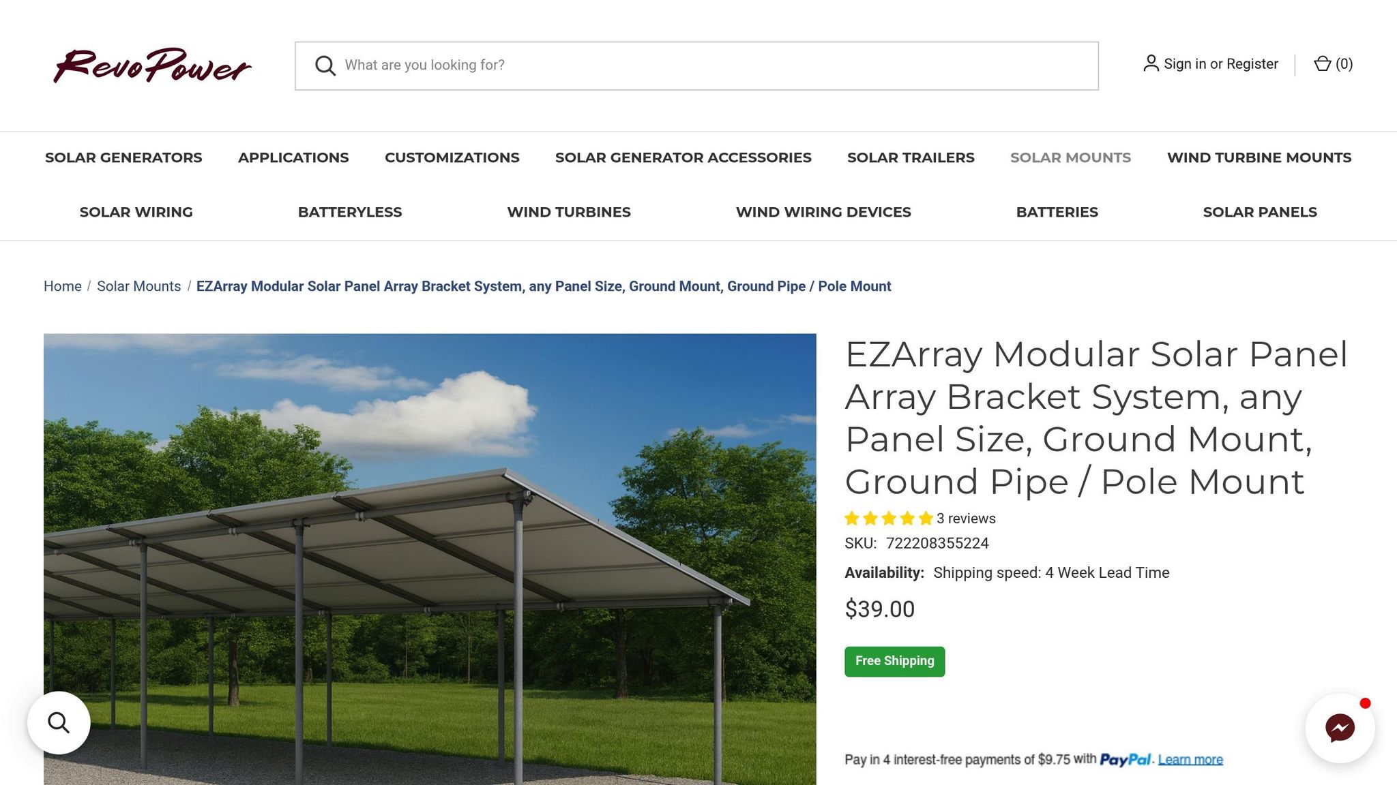Open the Messenger chat bubble
This screenshot has height=785, width=1397.
click(1340, 728)
